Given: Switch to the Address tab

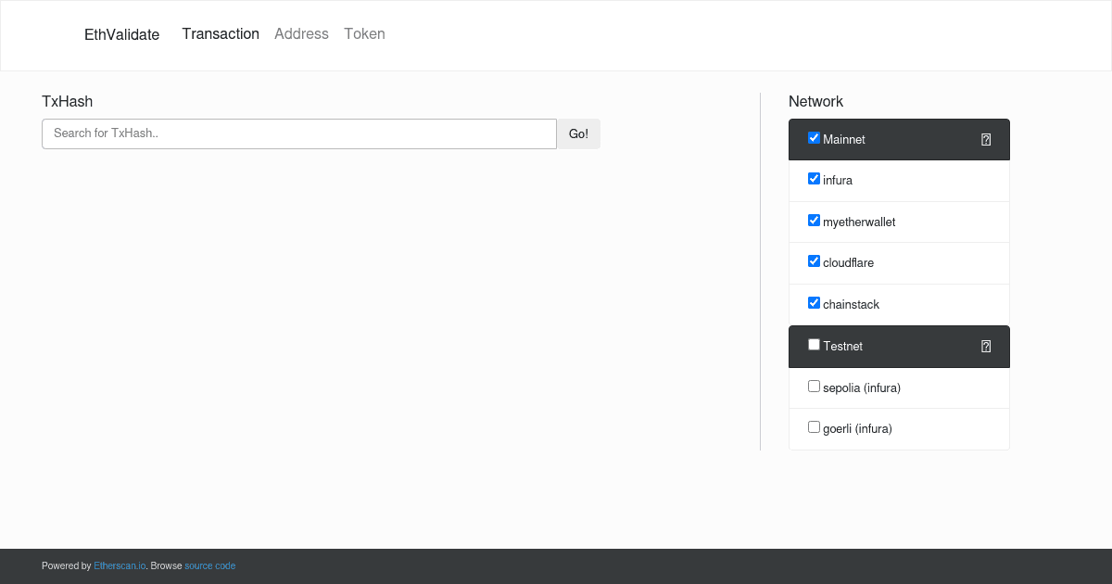Looking at the screenshot, I should [x=301, y=33].
